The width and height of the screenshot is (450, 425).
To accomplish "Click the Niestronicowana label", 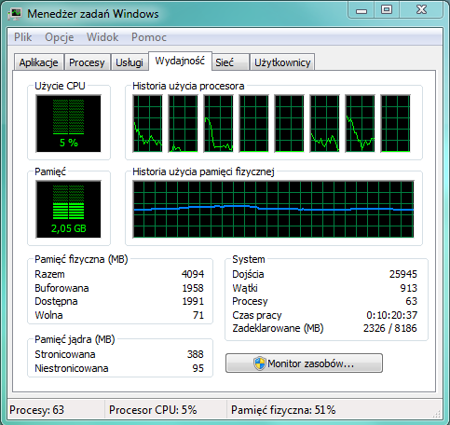I will pos(72,368).
